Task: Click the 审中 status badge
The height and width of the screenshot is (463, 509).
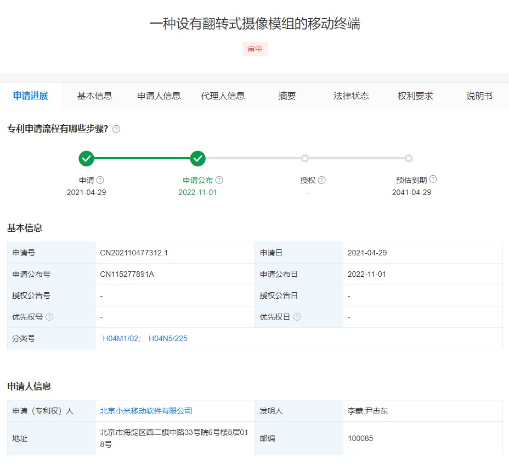Action: click(255, 49)
